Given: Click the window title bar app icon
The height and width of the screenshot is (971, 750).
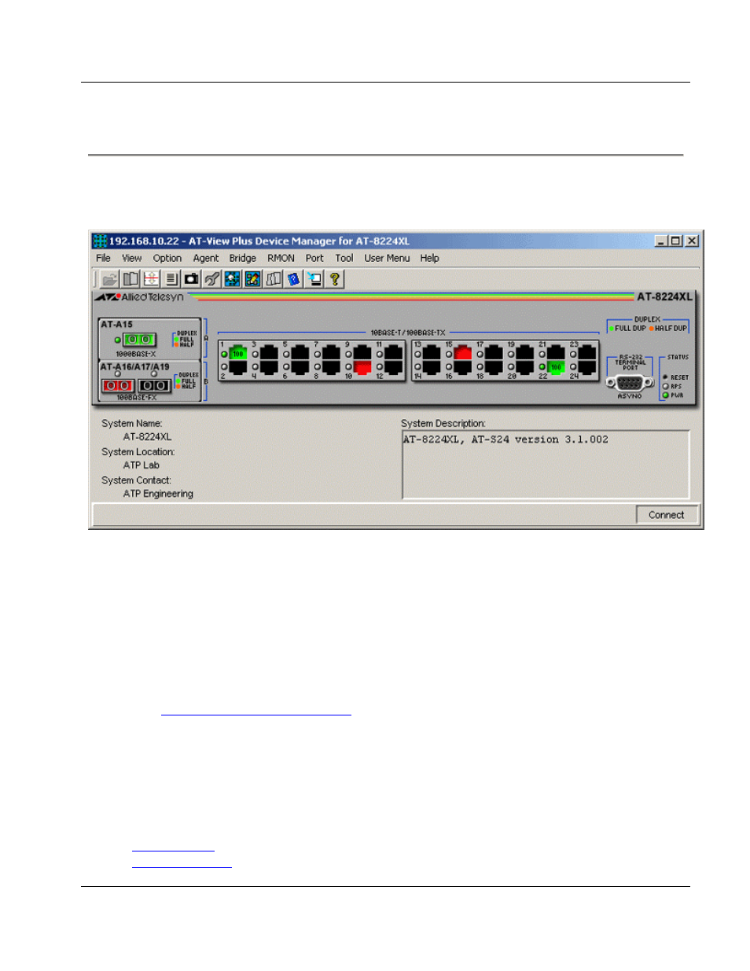Looking at the screenshot, I should 100,241.
